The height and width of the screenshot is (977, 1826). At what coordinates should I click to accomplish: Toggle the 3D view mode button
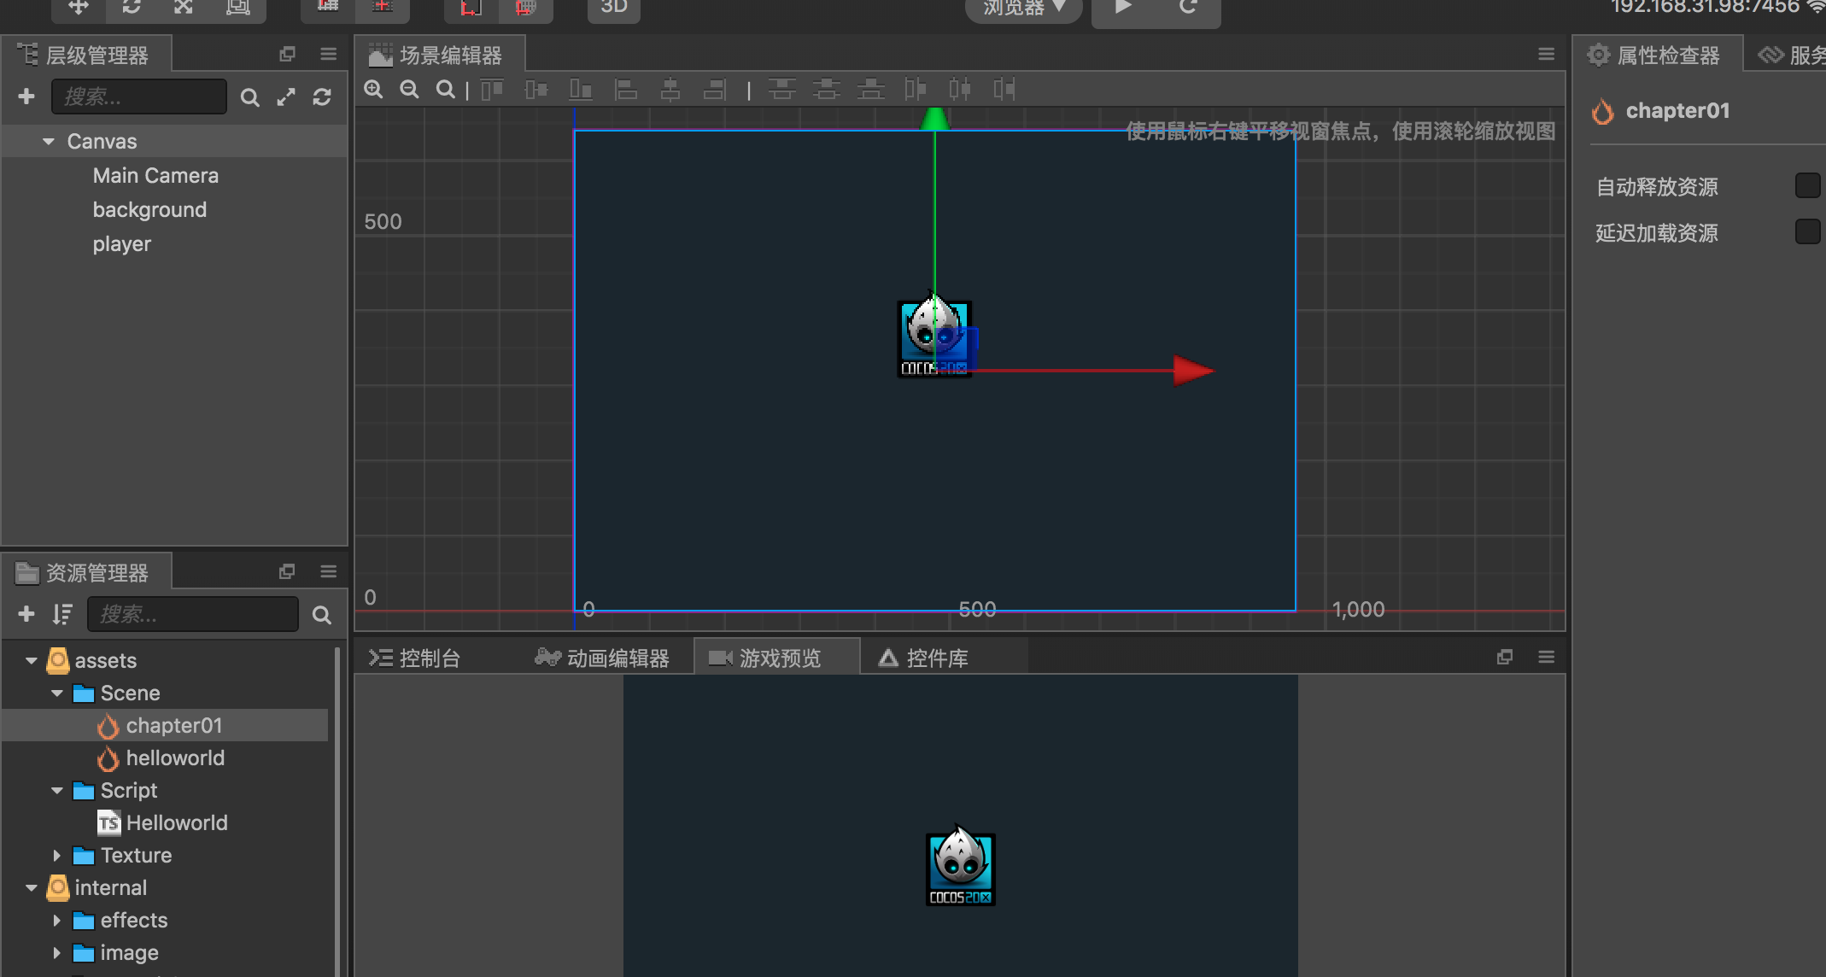pos(613,9)
